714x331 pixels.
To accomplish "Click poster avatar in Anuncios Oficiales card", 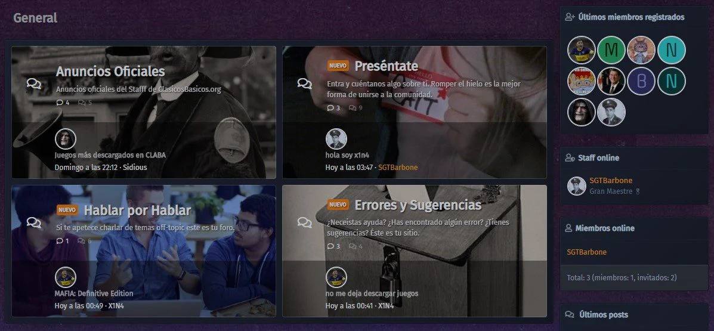I will [x=66, y=139].
